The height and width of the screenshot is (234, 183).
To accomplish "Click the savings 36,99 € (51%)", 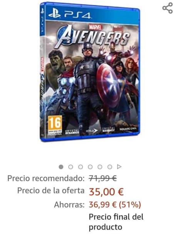I will (115, 204).
